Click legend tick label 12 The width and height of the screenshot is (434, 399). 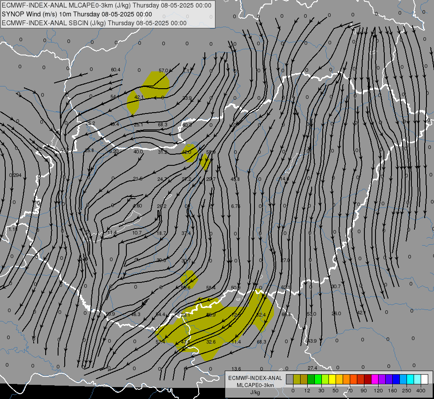307,391
